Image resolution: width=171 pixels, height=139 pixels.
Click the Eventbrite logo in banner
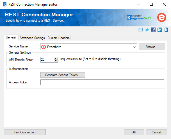162,17
